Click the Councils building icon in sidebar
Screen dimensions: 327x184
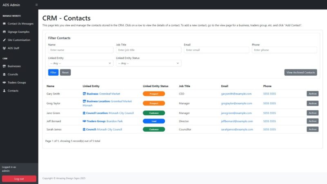pos(4,74)
